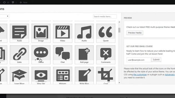Open the icon type dropdown
The height and width of the screenshot is (98, 175).
point(4,16)
